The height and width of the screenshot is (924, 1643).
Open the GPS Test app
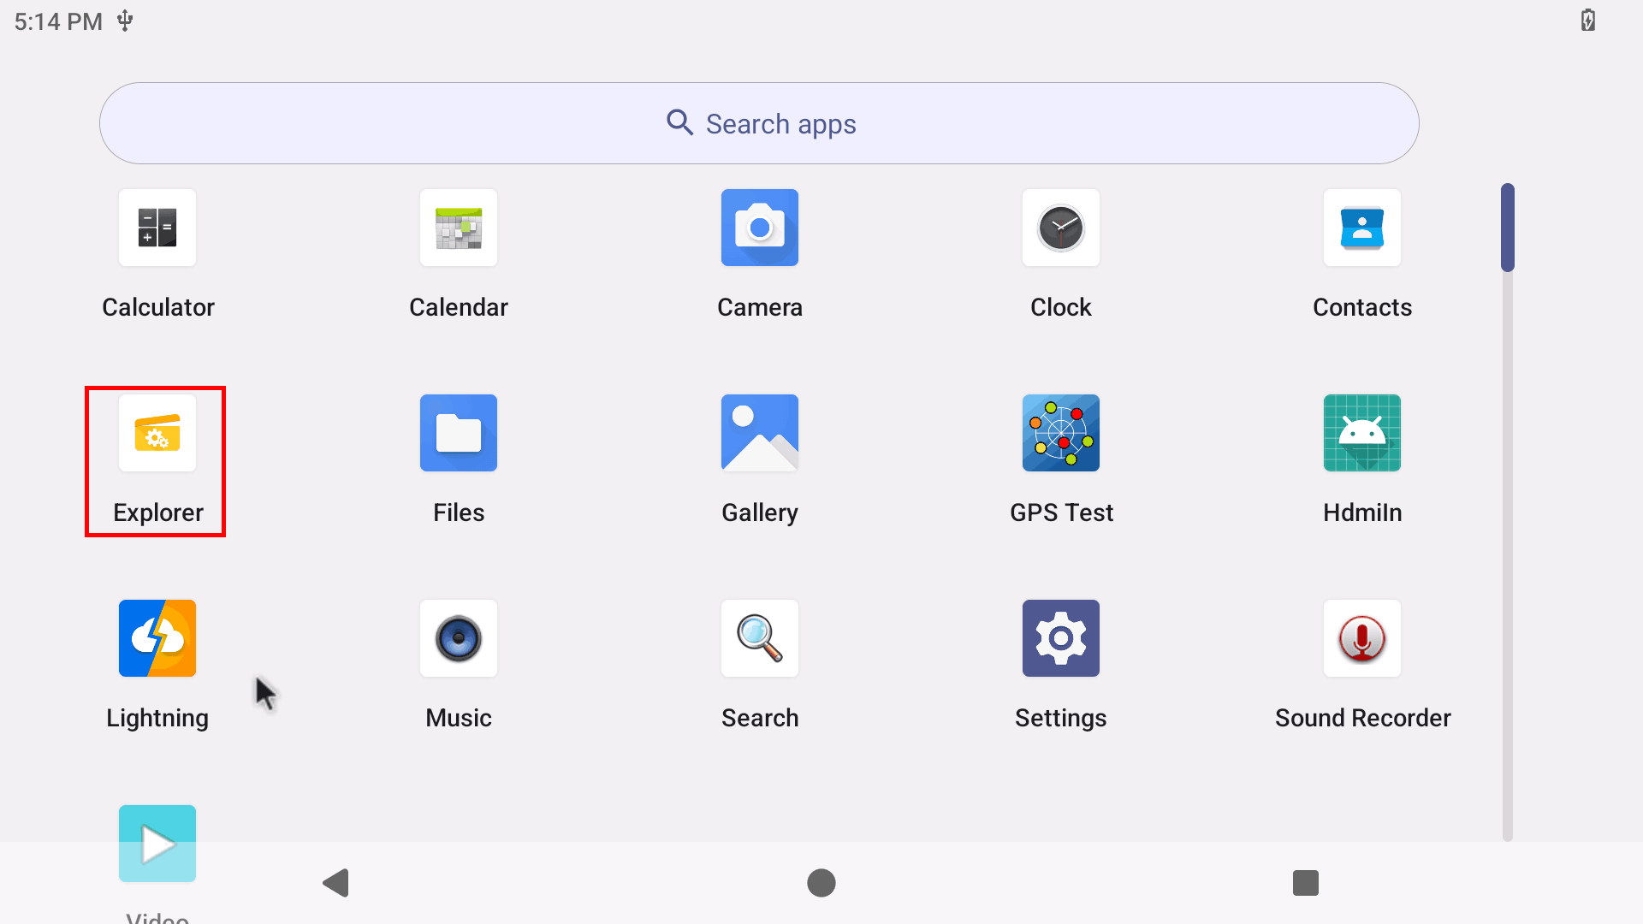pyautogui.click(x=1061, y=434)
